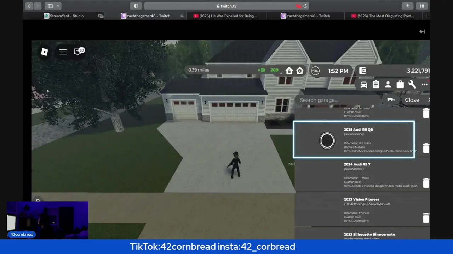This screenshot has width=453, height=254.
Task: Click the black circle on Audi RS Q8
Action: coord(327,140)
